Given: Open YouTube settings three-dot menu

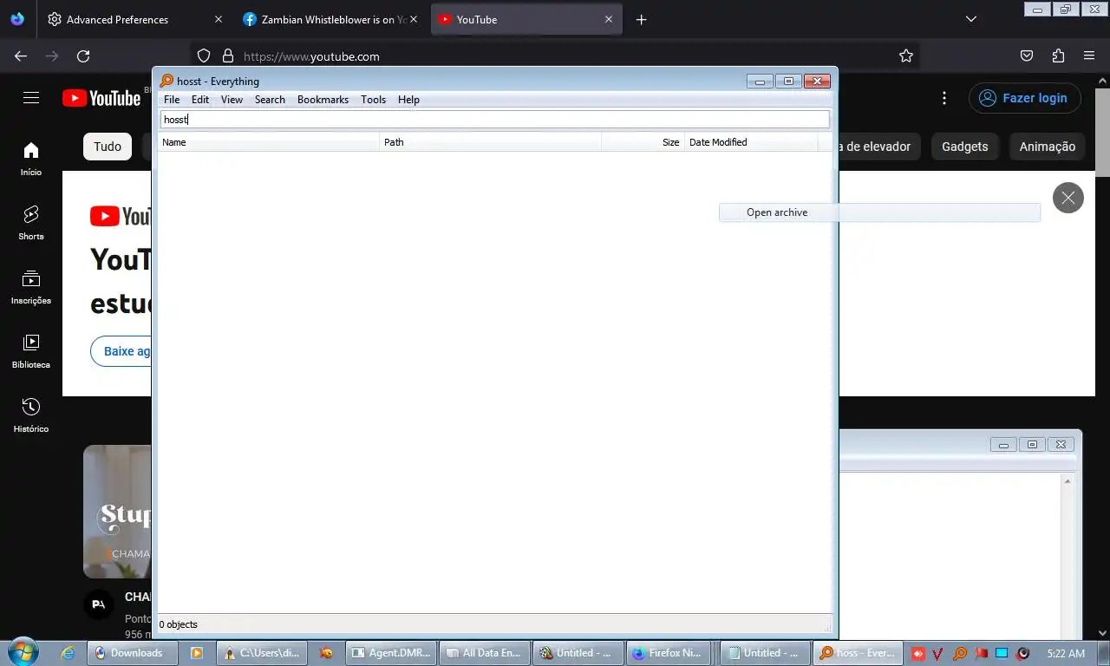Looking at the screenshot, I should tap(944, 98).
